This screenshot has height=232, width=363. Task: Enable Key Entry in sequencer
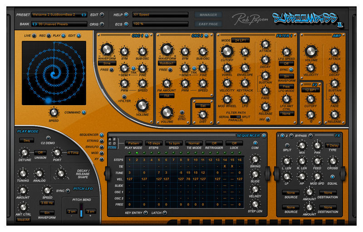click(145, 213)
